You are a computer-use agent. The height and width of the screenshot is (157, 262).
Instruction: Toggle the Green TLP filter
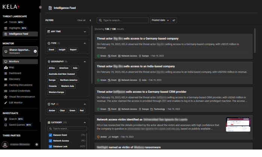pyautogui.click(x=72, y=110)
